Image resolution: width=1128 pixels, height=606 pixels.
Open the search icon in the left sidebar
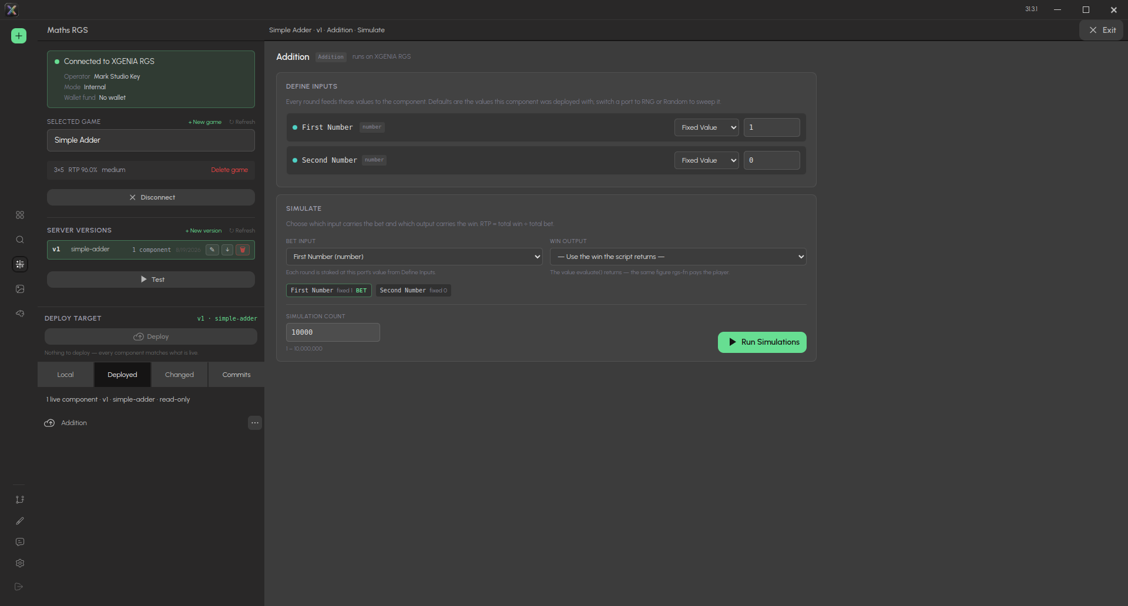coord(20,240)
